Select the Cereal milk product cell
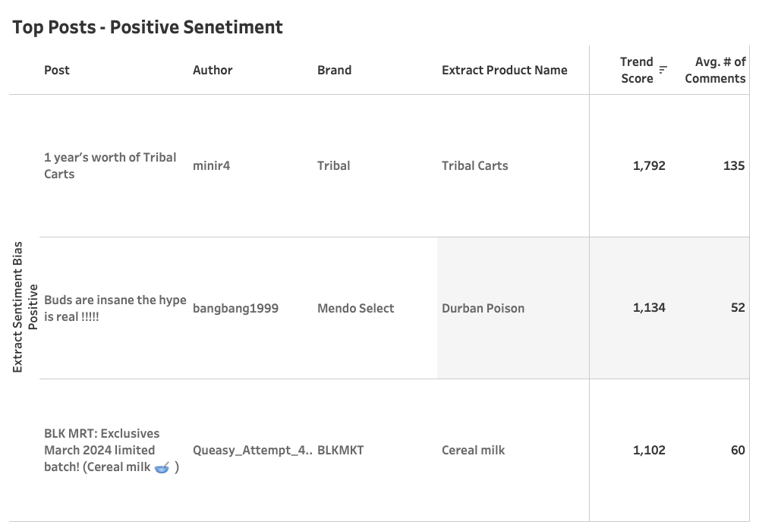Image resolution: width=759 pixels, height=531 pixels. [x=473, y=451]
